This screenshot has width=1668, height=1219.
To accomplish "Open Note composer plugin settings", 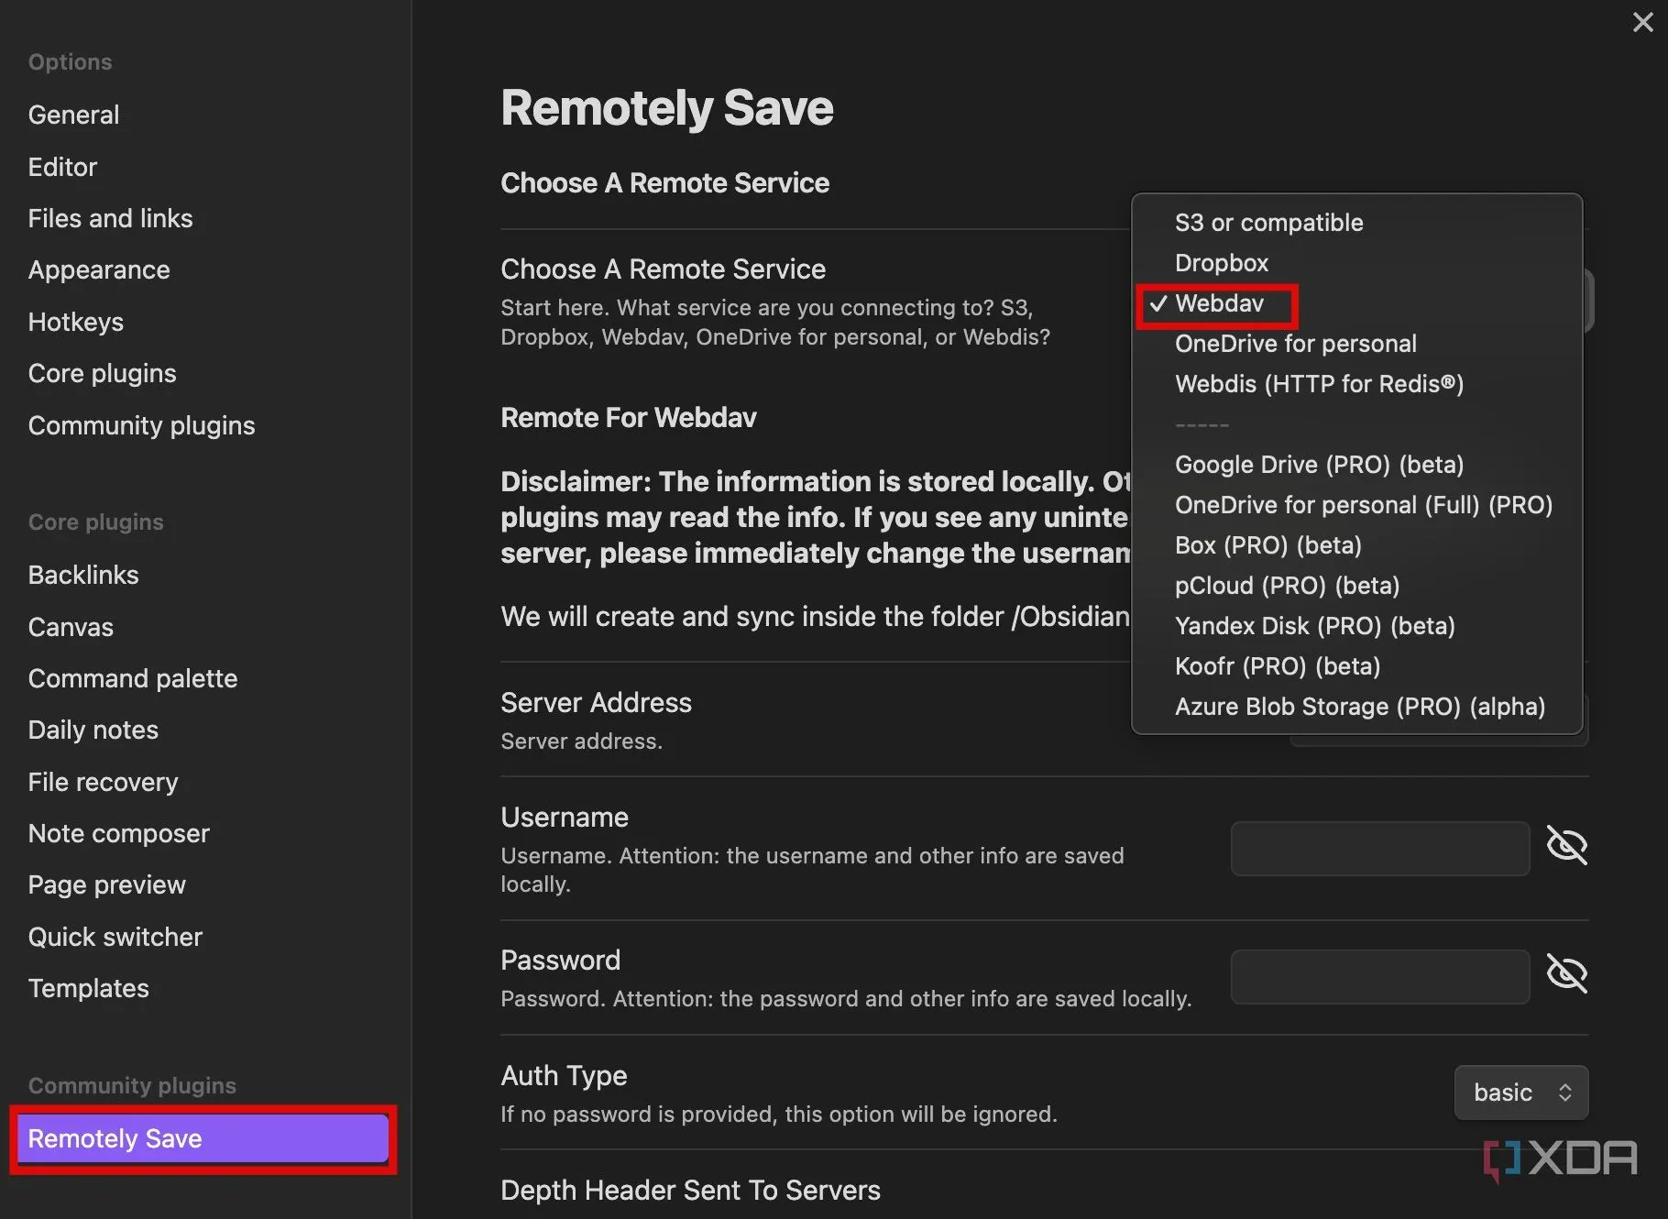I will pyautogui.click(x=119, y=833).
